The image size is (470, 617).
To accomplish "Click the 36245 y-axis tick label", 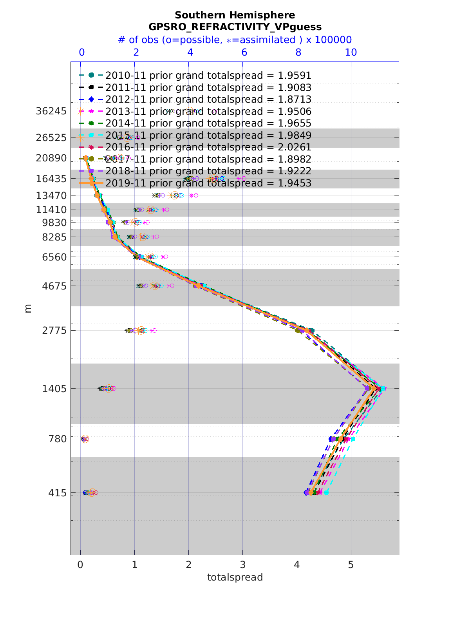I will pyautogui.click(x=51, y=111).
